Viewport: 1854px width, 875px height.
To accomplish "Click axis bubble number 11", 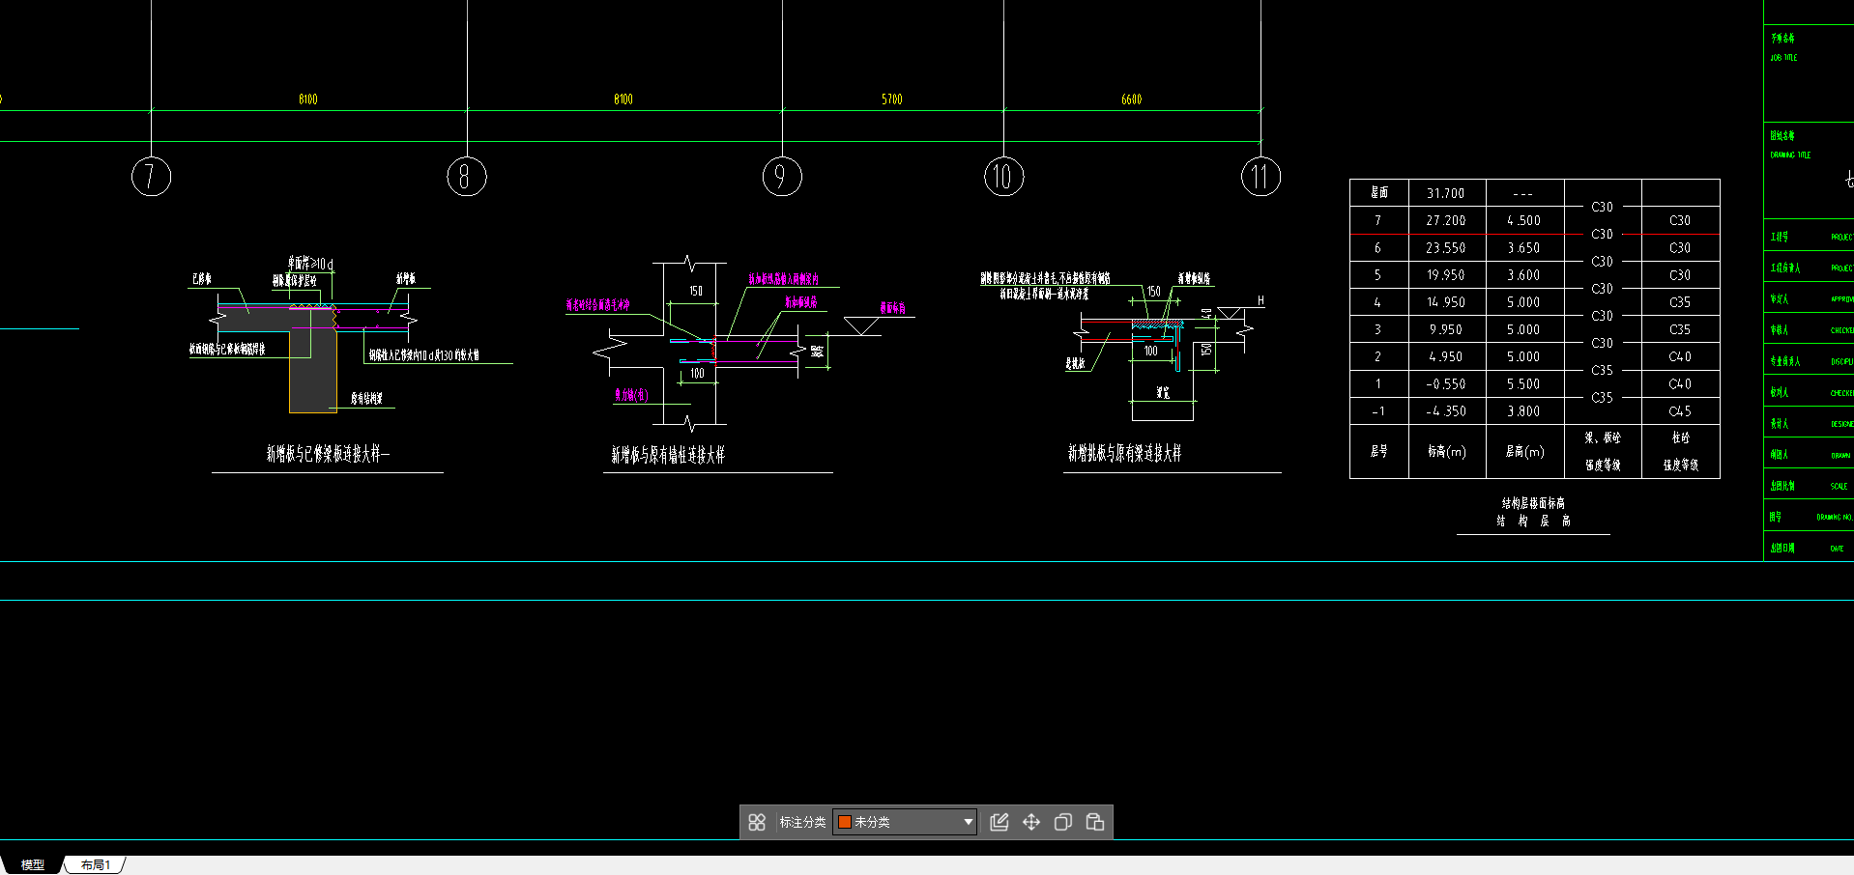I will (x=1260, y=177).
